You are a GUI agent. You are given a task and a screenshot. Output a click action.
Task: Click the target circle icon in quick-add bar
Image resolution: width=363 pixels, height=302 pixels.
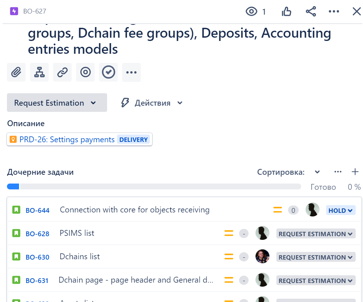coord(86,72)
